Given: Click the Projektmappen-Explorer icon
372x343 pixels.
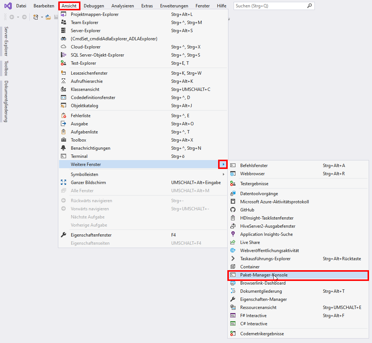Looking at the screenshot, I should coord(63,14).
